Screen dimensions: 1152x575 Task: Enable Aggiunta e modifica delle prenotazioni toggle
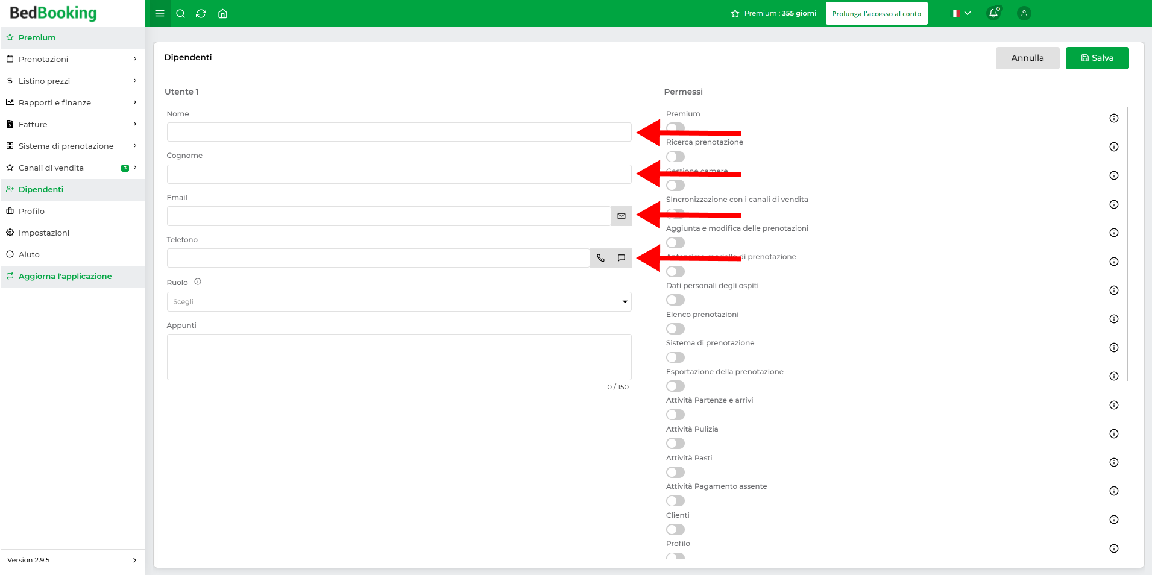pos(675,242)
